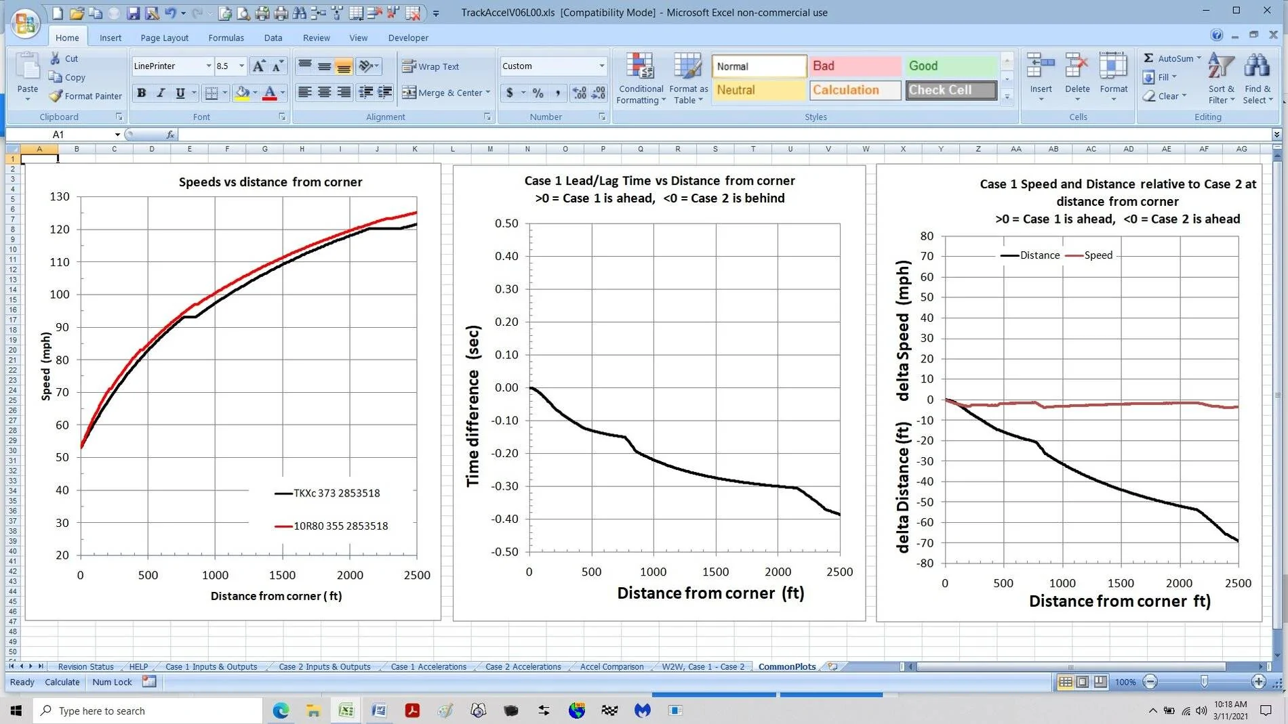
Task: Click the Font Color red A swatch
Action: pyautogui.click(x=269, y=93)
